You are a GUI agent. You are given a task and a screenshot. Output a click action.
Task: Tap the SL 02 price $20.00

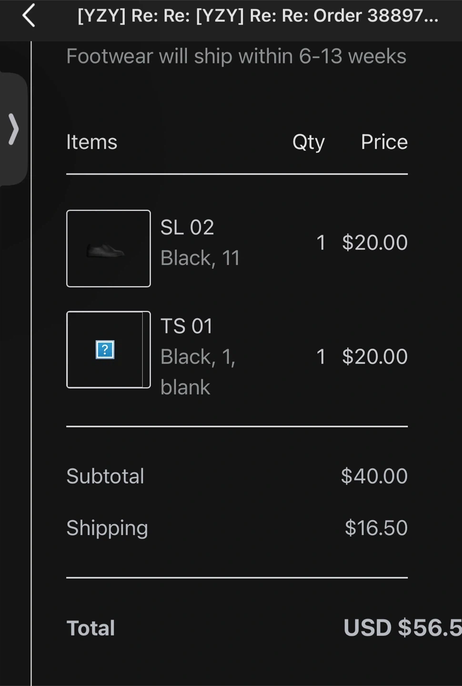coord(375,242)
